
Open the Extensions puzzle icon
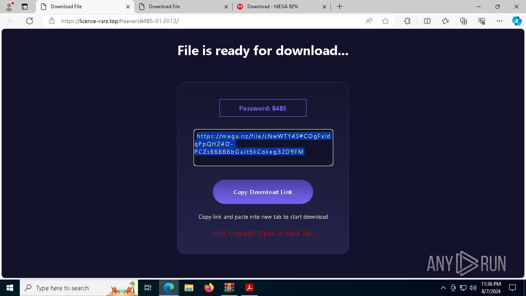point(407,21)
